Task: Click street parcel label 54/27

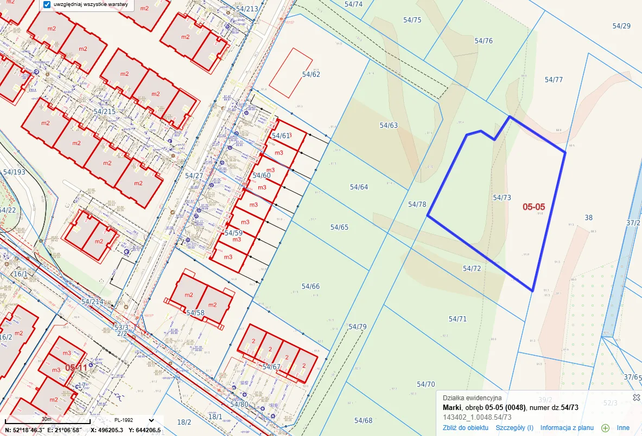Action: click(194, 176)
